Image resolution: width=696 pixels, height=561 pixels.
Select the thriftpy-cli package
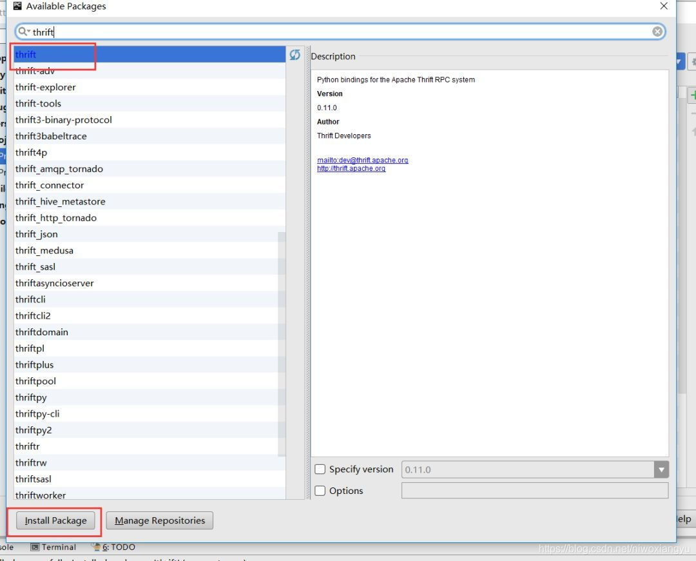click(x=150, y=413)
